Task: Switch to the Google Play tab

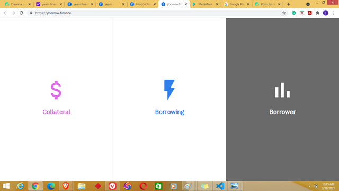Action: pos(236,4)
